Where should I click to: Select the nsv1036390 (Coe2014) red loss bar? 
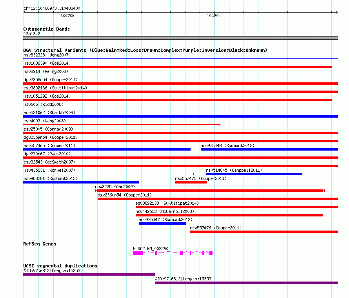pos(177,67)
